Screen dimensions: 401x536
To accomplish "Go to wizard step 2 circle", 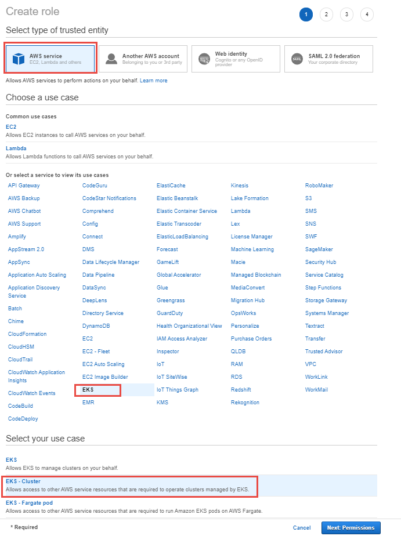I will point(326,15).
